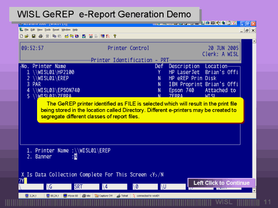Image resolution: width=278 pixels, height=208 pixels.
Task: Click the Open folder toolbar icon
Action: pyautogui.click(x=27, y=36)
